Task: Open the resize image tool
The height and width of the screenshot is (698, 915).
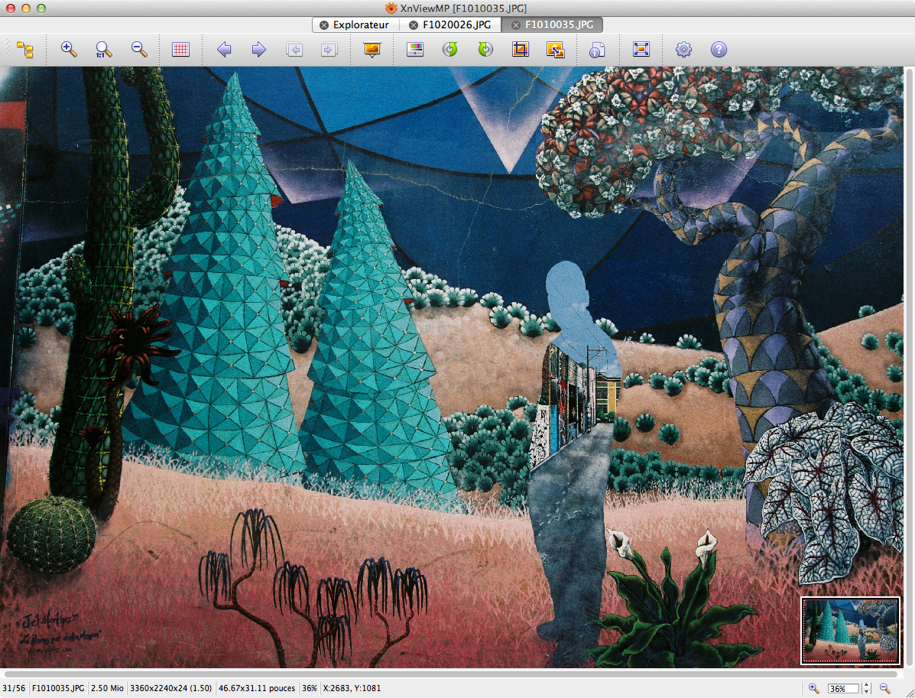Action: coord(555,50)
